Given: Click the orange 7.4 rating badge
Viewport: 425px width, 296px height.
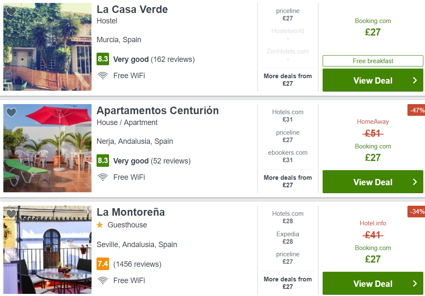Looking at the screenshot, I should click(x=103, y=264).
